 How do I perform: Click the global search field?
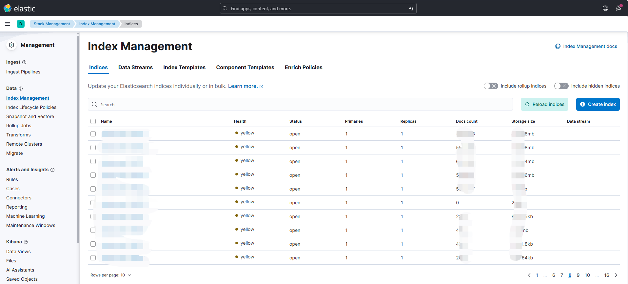tap(318, 8)
